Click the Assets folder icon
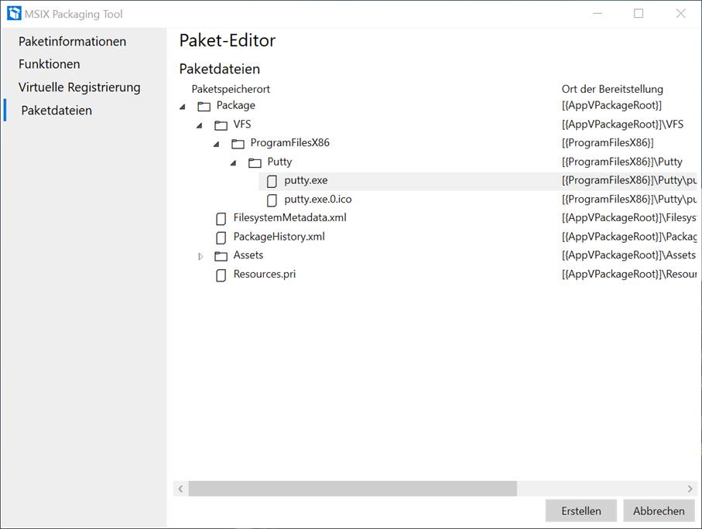 (221, 256)
